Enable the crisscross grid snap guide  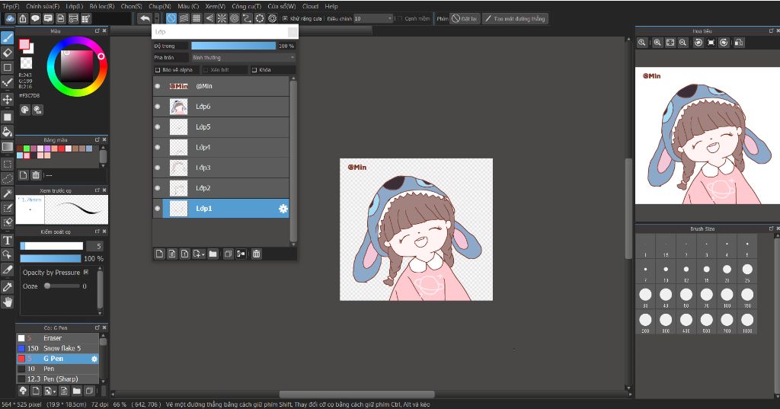click(197, 18)
